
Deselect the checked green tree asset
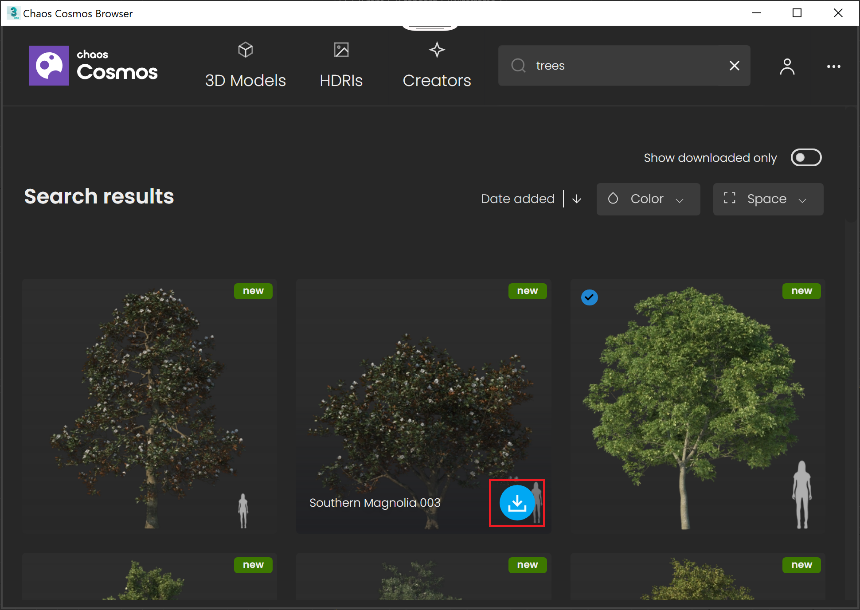click(x=590, y=297)
